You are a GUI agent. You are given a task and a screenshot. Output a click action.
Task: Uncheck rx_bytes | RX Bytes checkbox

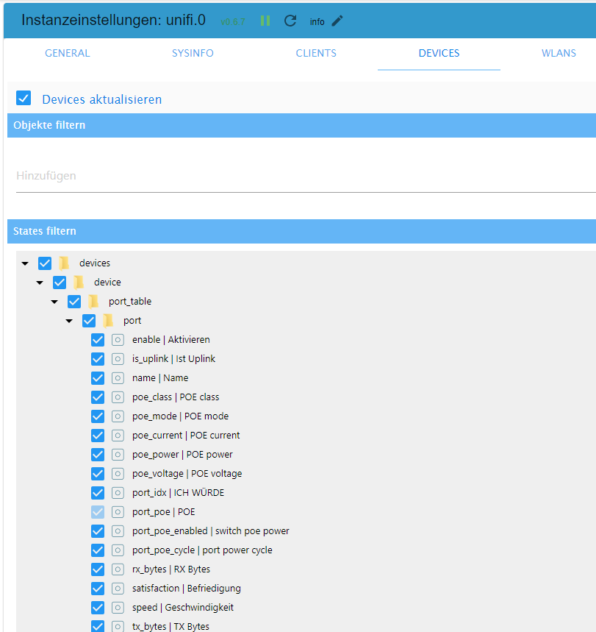98,569
